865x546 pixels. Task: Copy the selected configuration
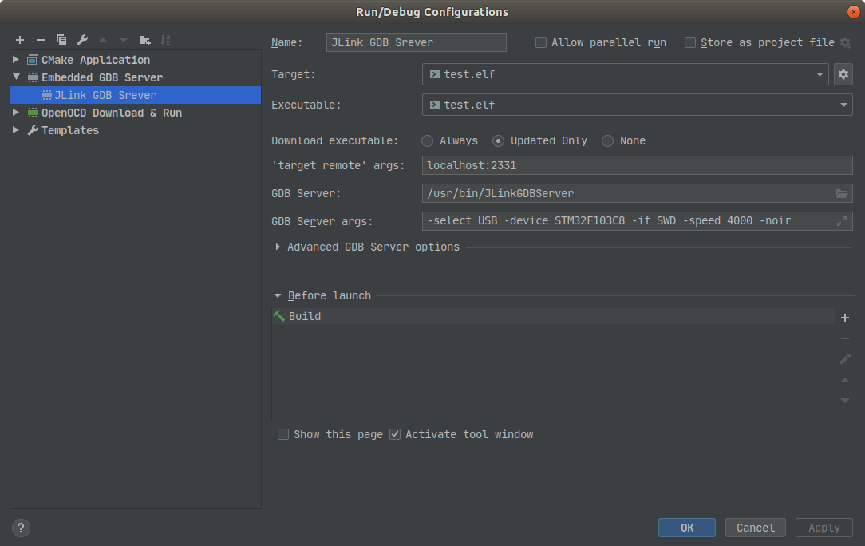61,40
